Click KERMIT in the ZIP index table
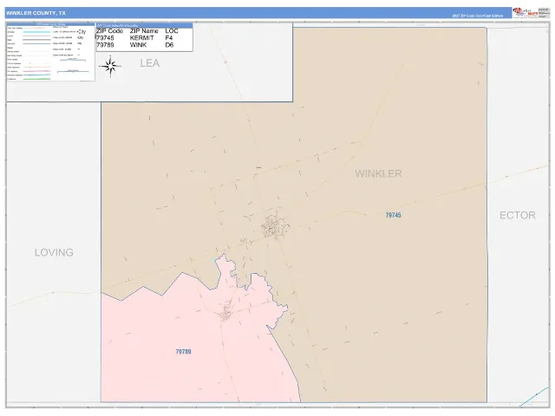 pos(142,38)
